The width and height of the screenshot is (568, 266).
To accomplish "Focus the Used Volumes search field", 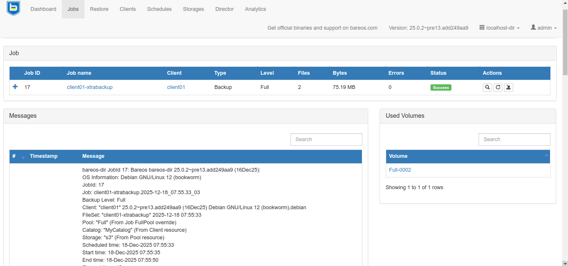I will 515,139.
